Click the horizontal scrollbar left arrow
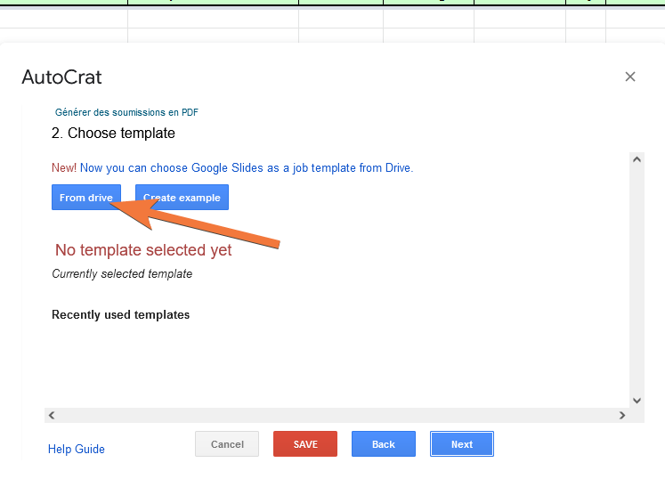 (52, 416)
